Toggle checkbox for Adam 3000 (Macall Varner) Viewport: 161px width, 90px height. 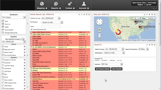31,32
